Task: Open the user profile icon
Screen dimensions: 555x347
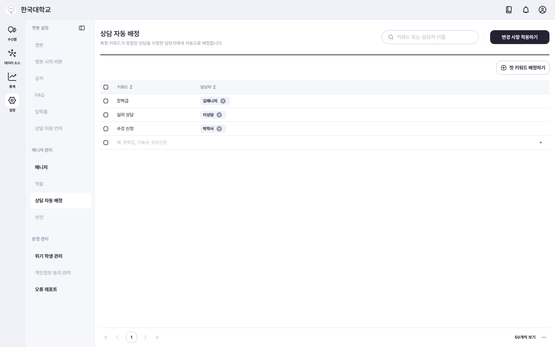Action: click(x=543, y=10)
